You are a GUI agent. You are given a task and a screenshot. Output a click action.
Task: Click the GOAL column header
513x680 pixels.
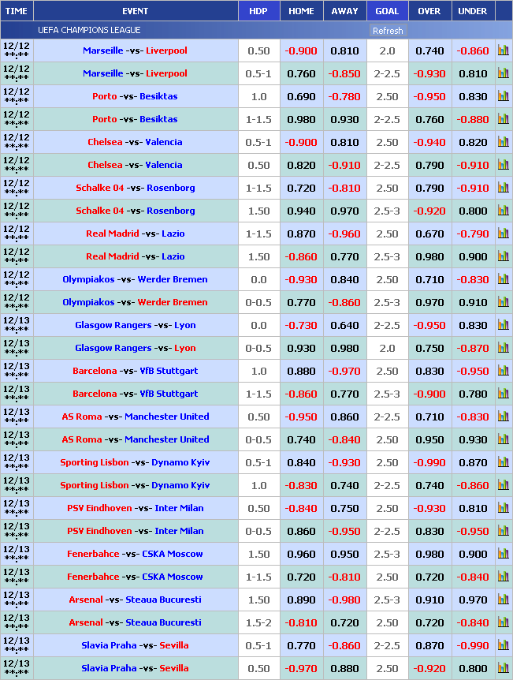387,11
